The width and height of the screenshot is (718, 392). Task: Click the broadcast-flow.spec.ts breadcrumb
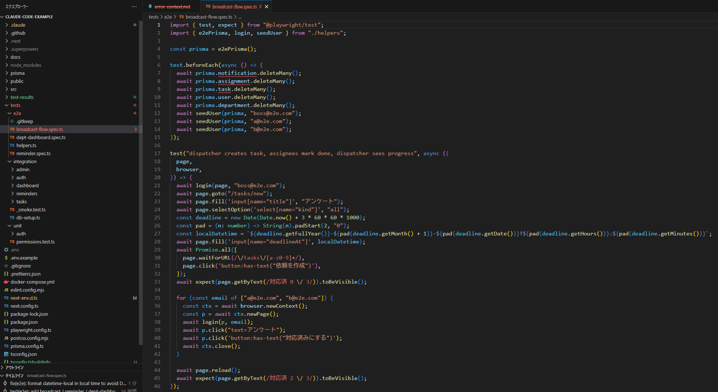[x=209, y=17]
